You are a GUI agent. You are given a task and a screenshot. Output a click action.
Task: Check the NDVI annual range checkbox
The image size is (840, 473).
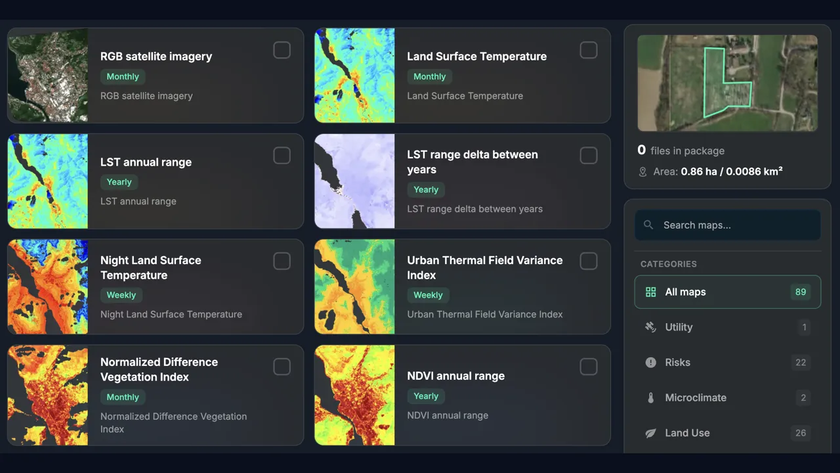point(589,367)
